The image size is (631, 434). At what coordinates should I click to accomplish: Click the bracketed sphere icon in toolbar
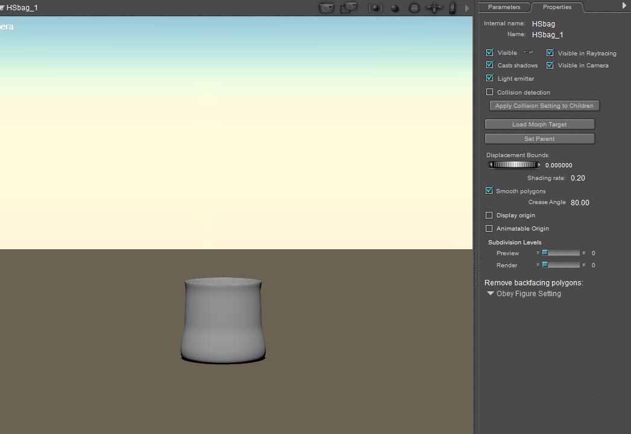[x=375, y=8]
